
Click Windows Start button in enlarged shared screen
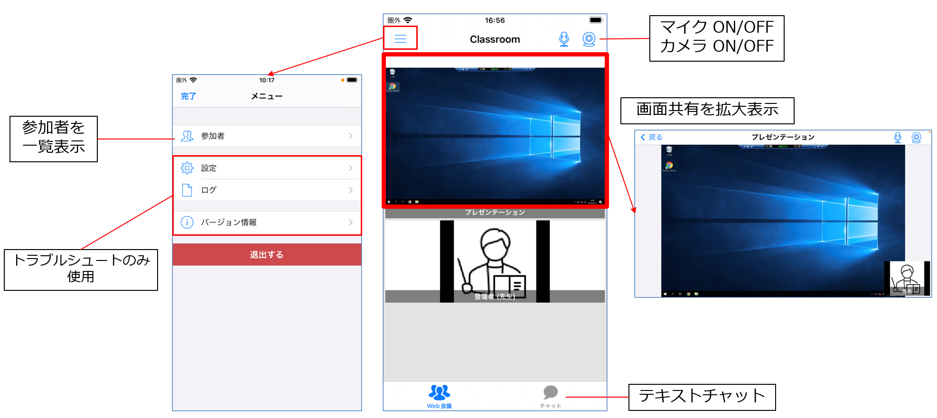click(x=665, y=294)
